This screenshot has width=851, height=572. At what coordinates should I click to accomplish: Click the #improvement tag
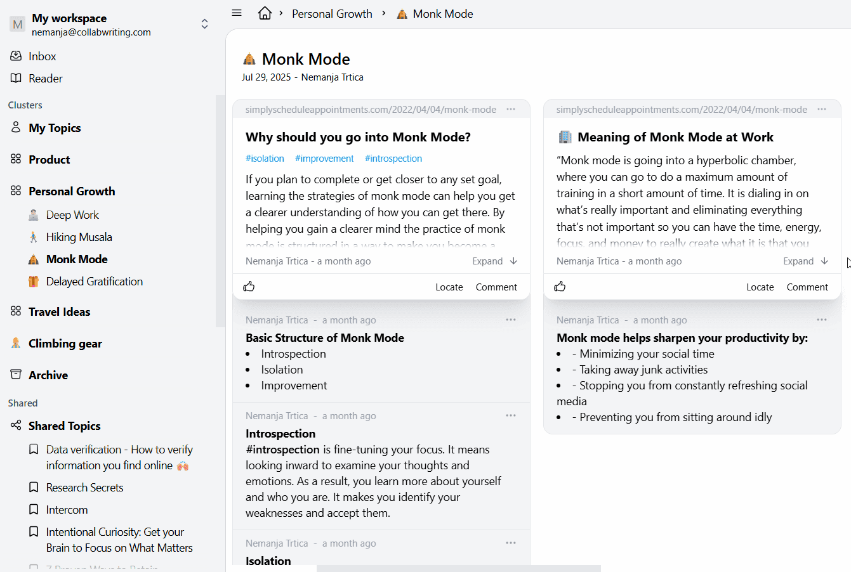[x=324, y=159]
